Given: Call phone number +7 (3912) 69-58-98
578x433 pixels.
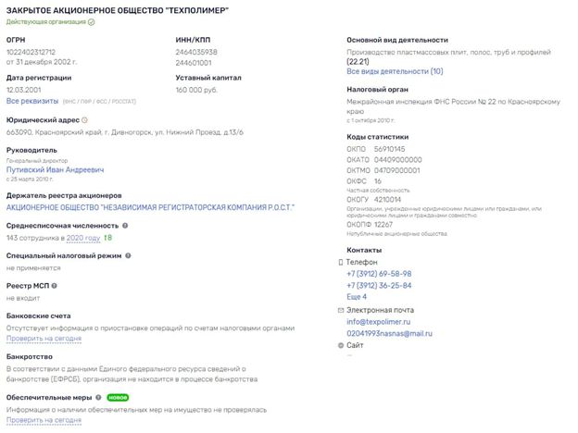Looking at the screenshot, I should 379,274.
